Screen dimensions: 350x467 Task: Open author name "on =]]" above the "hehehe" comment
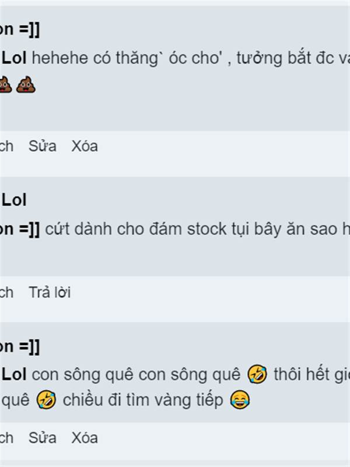(x=20, y=30)
